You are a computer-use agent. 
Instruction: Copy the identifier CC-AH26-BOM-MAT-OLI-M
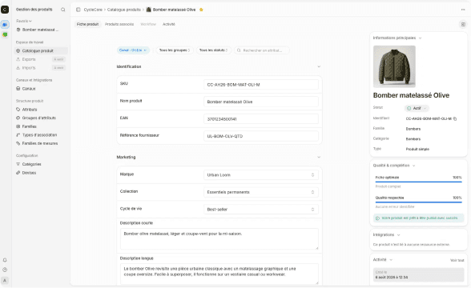455,118
